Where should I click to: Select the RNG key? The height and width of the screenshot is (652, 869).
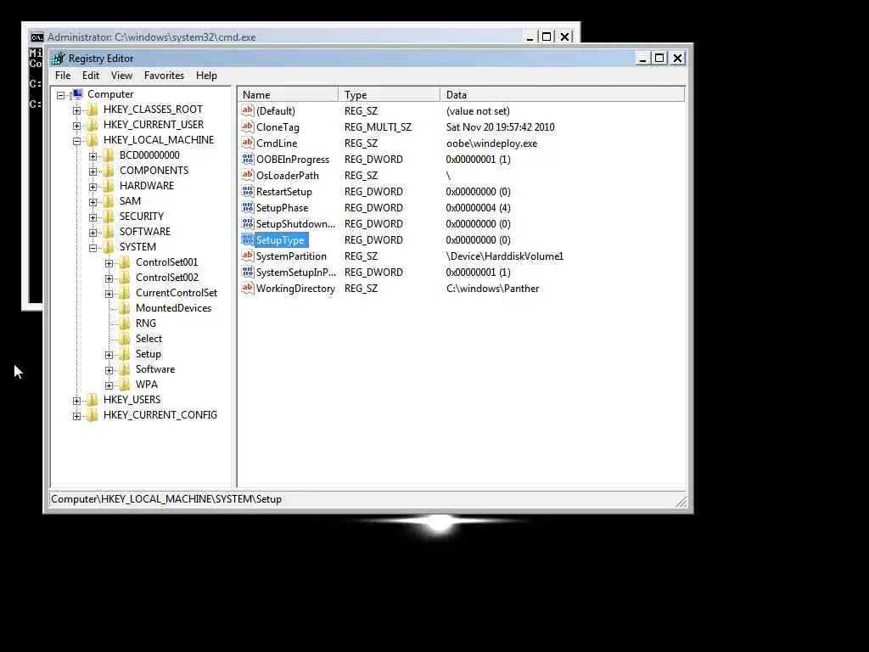tap(146, 323)
